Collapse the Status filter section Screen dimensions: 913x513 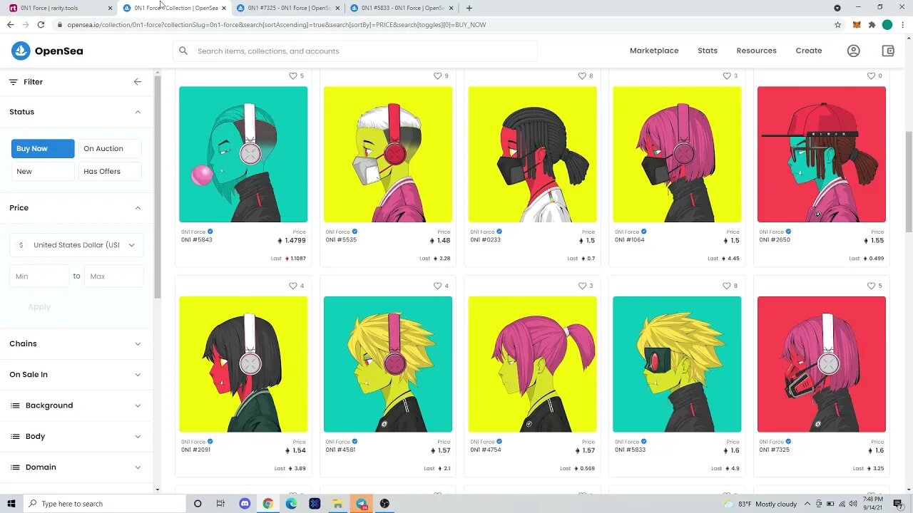click(x=138, y=112)
